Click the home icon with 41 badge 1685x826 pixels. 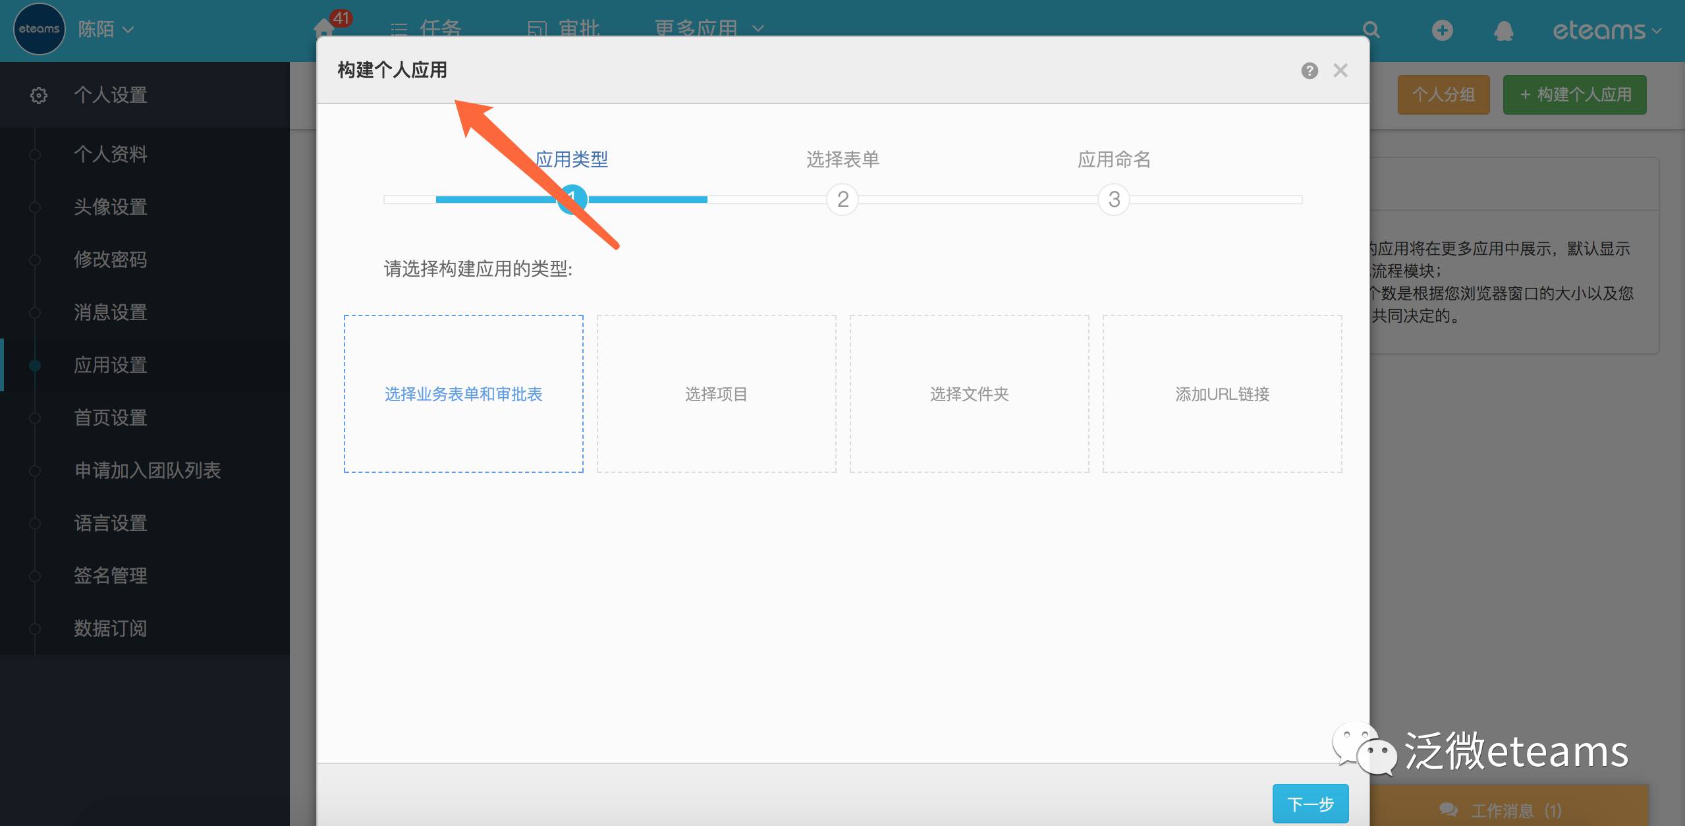[x=324, y=28]
